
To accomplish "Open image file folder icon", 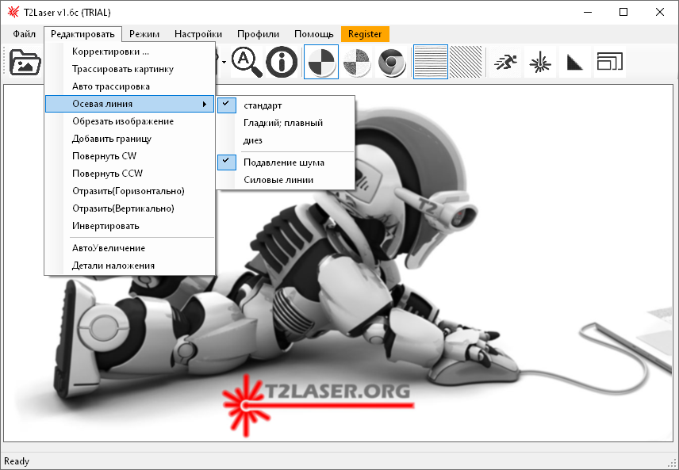I will click(25, 63).
